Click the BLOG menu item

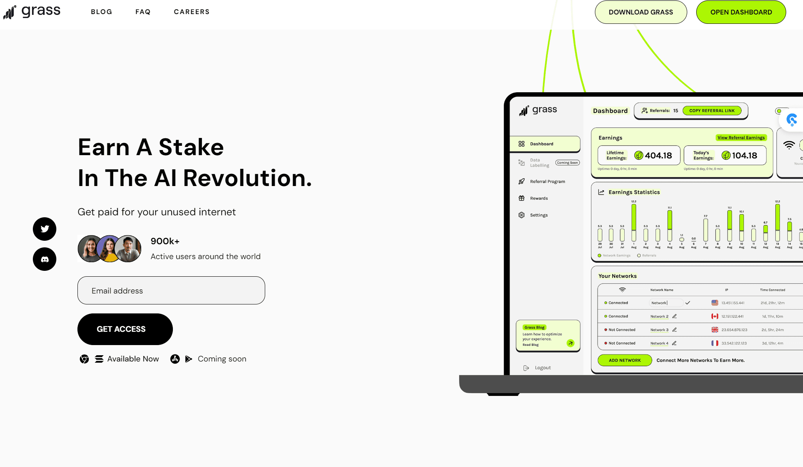[x=101, y=12]
